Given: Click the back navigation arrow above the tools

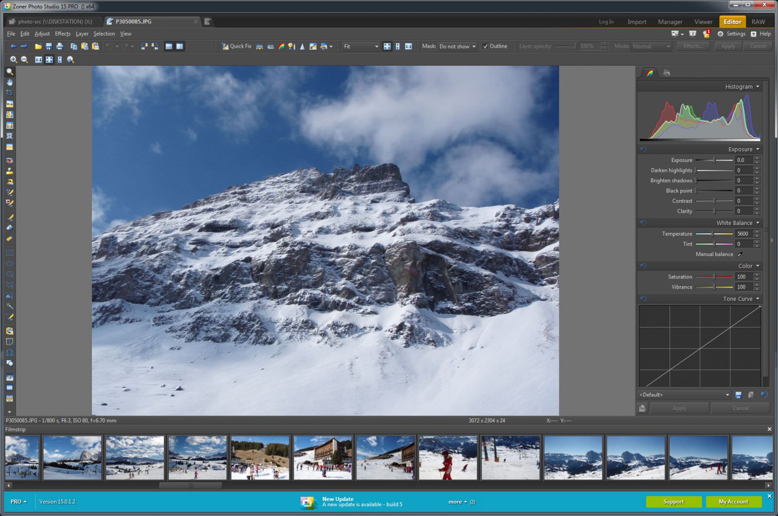Looking at the screenshot, I should 13,46.
